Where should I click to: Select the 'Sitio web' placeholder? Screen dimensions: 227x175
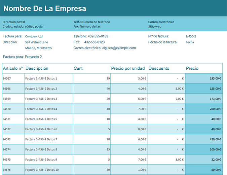click(155, 27)
